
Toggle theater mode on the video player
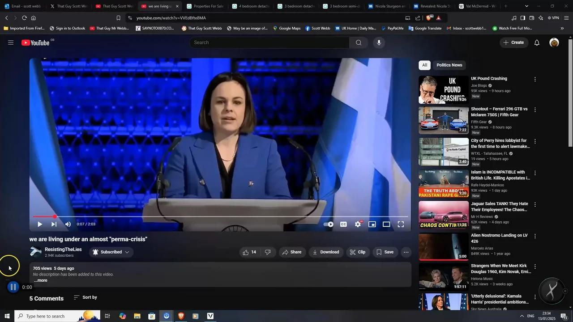386,225
